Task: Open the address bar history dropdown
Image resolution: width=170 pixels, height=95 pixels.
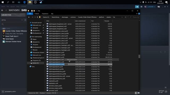Action: pyautogui.click(x=122, y=17)
